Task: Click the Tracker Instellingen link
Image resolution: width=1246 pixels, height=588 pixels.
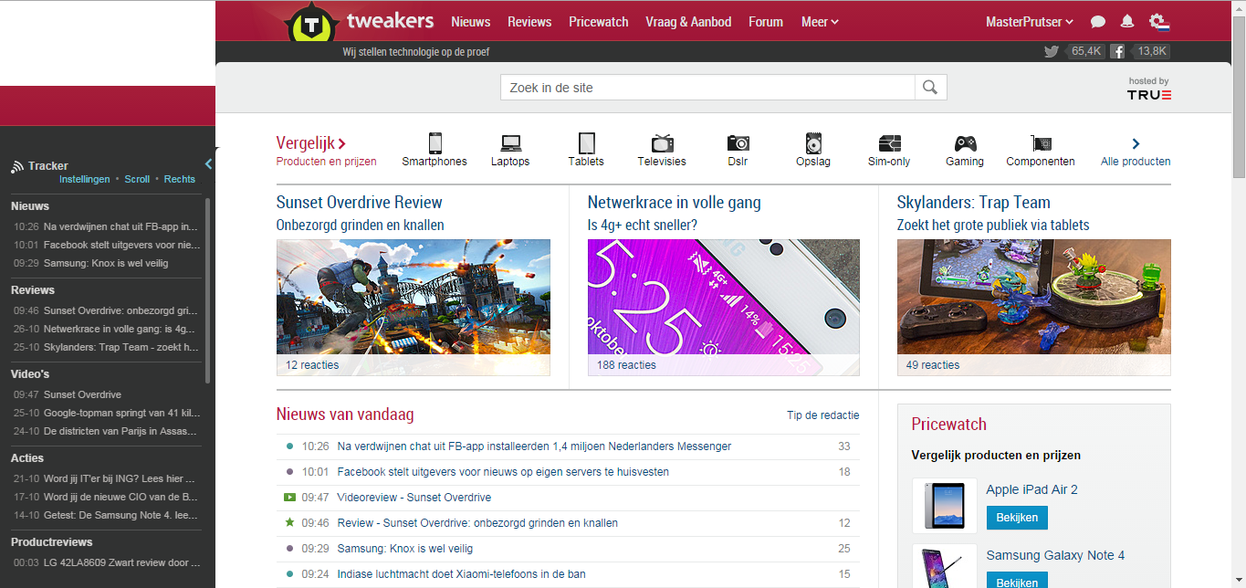Action: [x=85, y=179]
